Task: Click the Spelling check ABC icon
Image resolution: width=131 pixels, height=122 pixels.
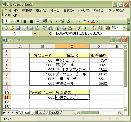Action: [44, 28]
